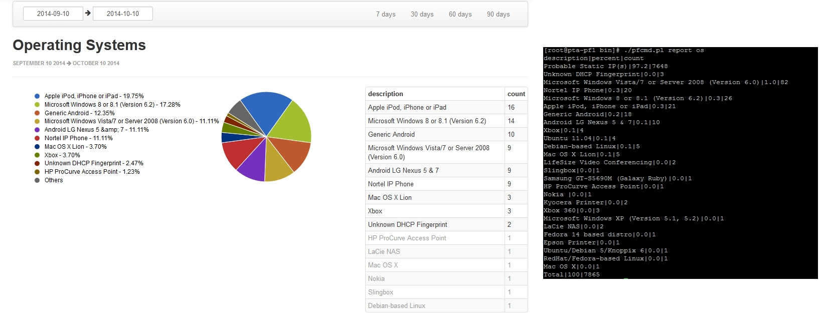
Task: Sort by the count column header
Action: [516, 94]
